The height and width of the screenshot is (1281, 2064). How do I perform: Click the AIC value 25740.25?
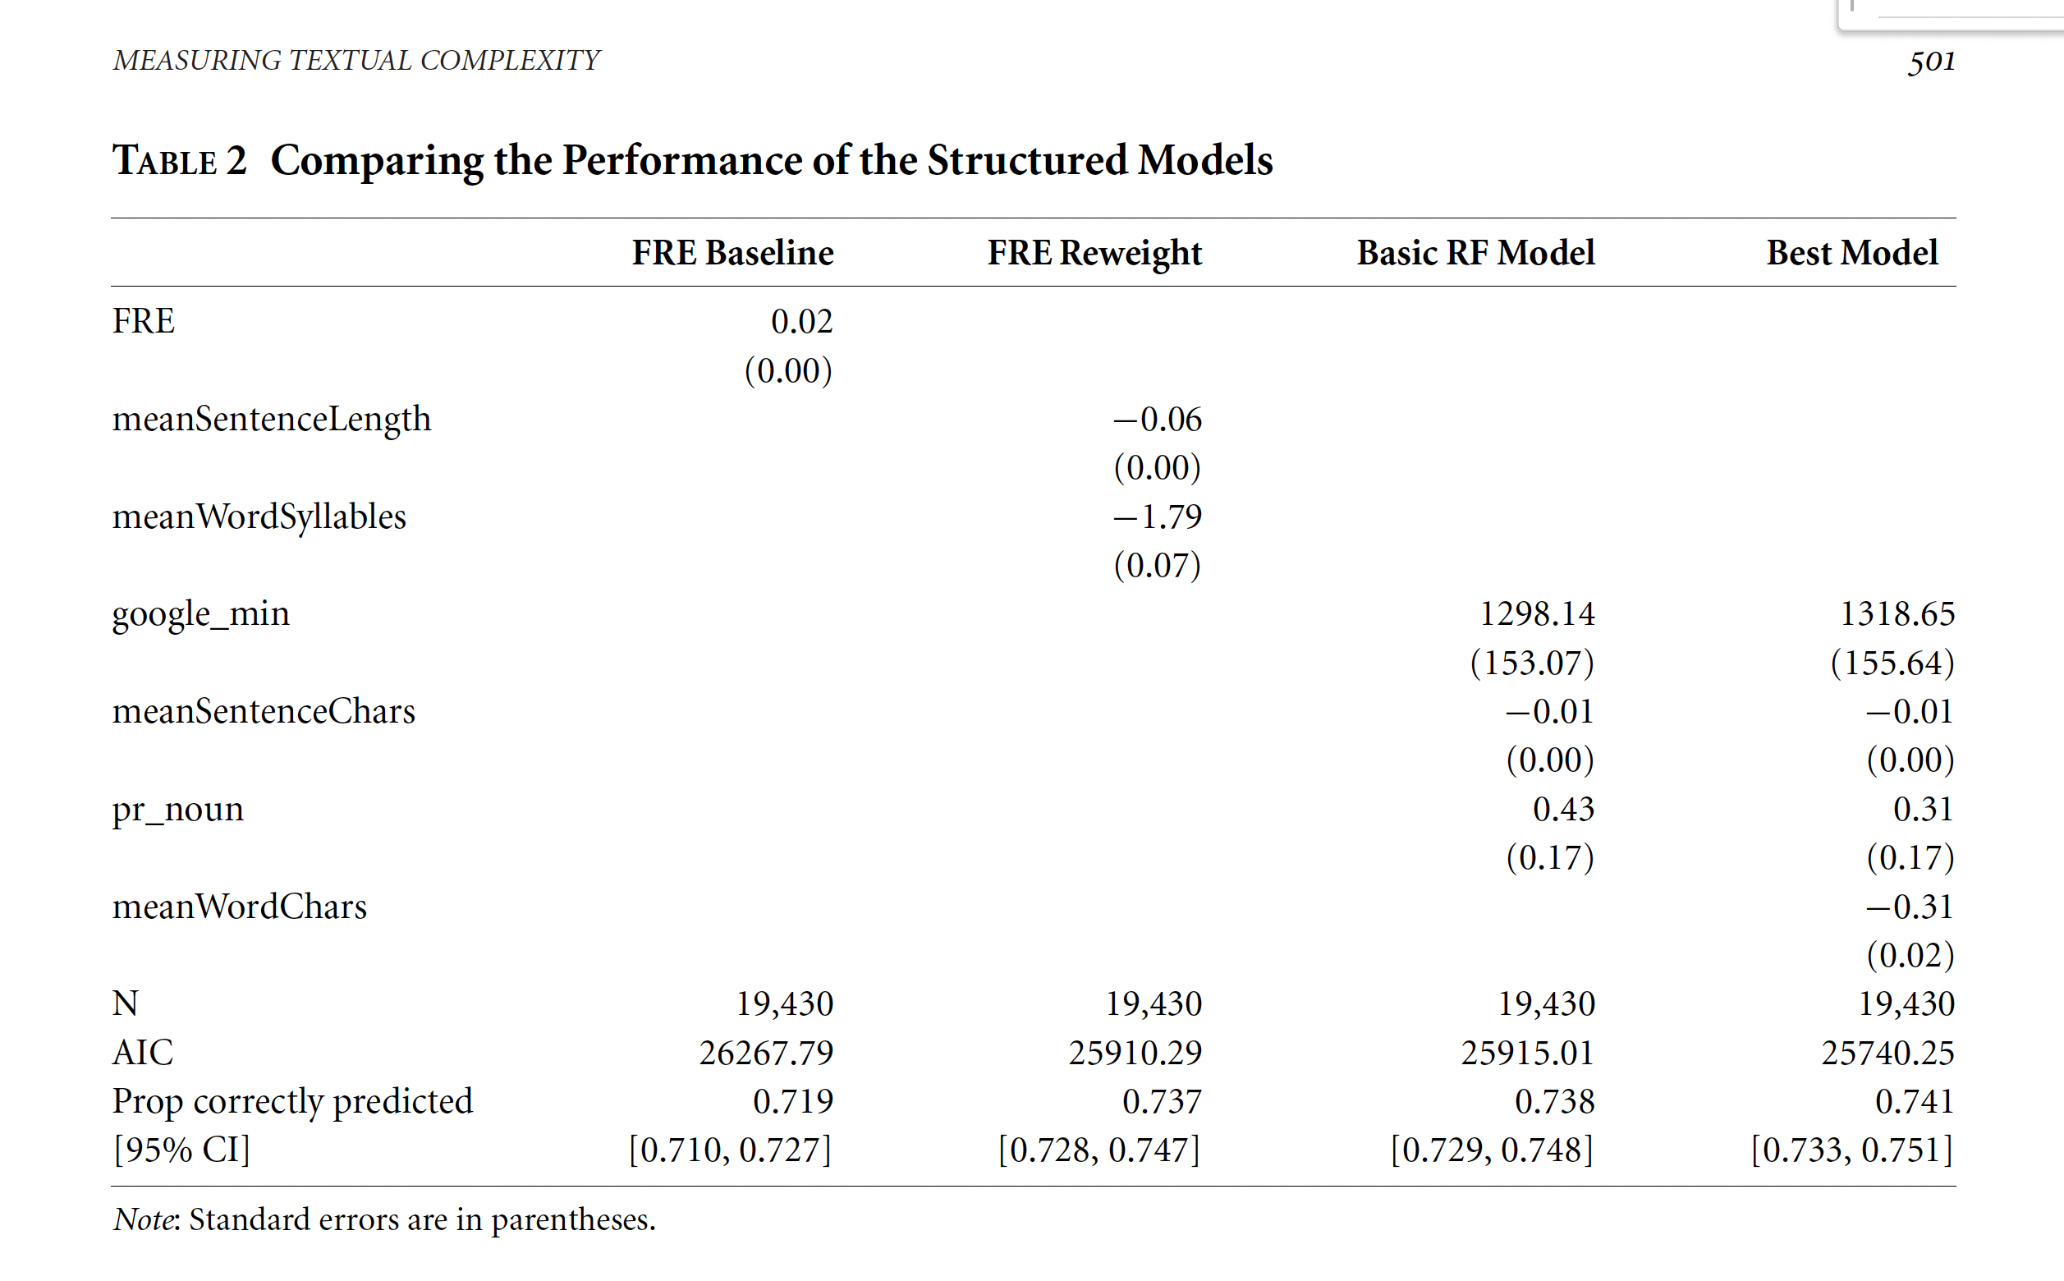click(1887, 1052)
